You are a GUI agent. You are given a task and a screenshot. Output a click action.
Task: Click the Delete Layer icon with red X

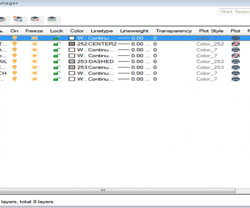point(37,20)
